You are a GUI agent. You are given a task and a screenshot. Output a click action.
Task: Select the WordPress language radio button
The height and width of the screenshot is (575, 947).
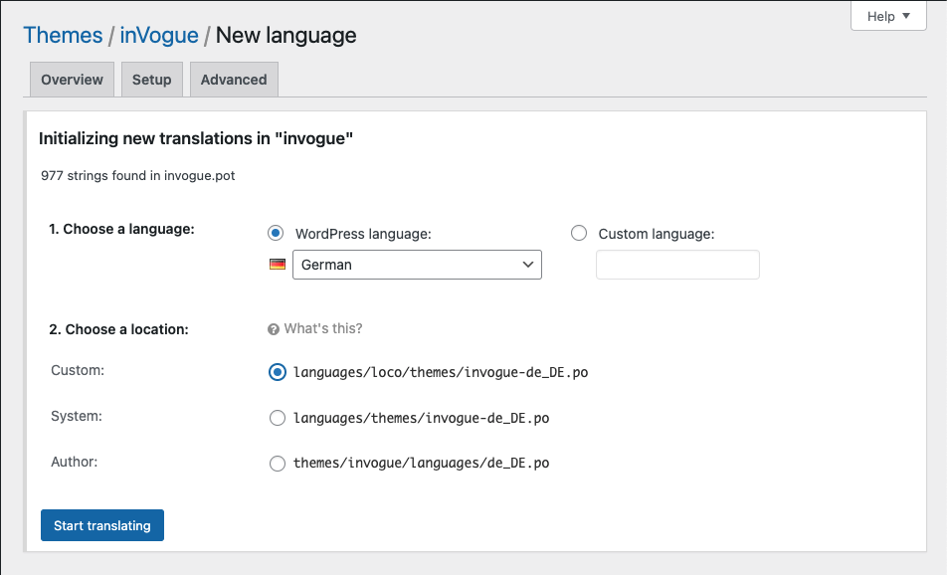click(x=276, y=233)
